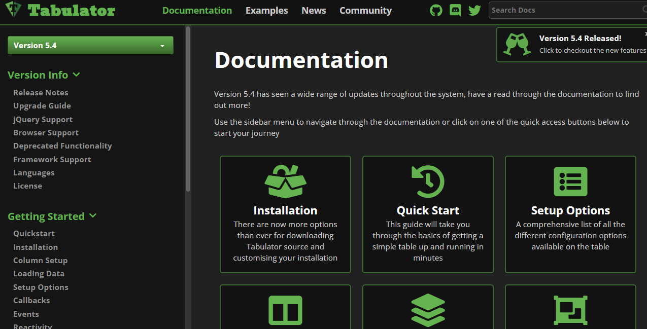Click the Setup Options card description text
The width and height of the screenshot is (647, 329).
[x=570, y=235]
